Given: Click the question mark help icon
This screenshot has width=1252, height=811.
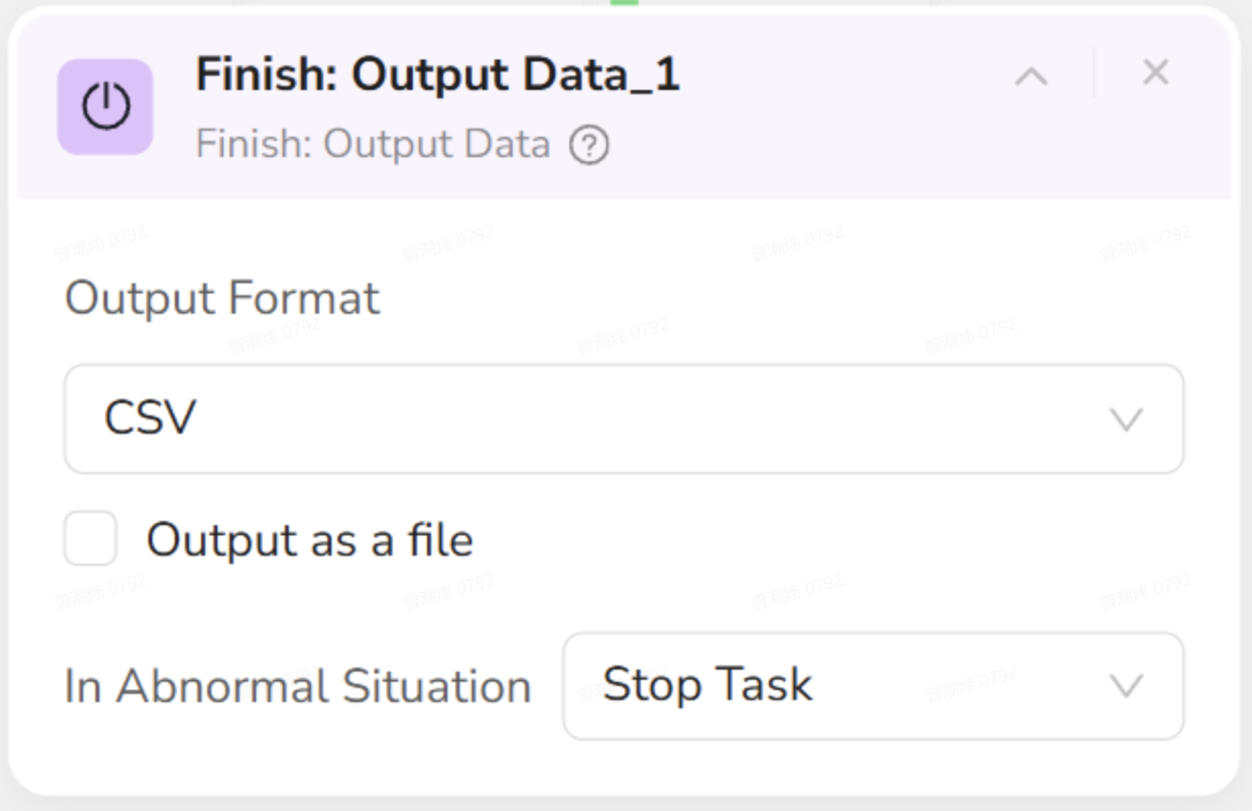Looking at the screenshot, I should [x=589, y=144].
